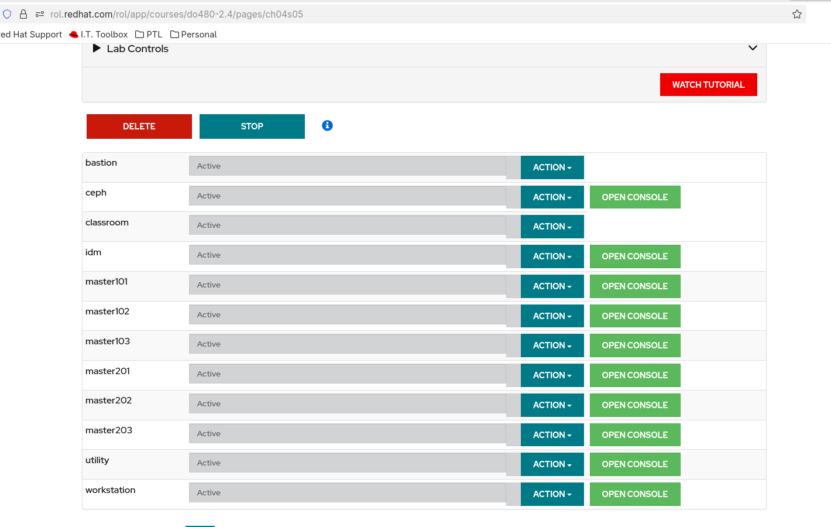Collapse the Lab Controls disclosure triangle
Image resolution: width=831 pixels, height=527 pixels.
click(97, 49)
